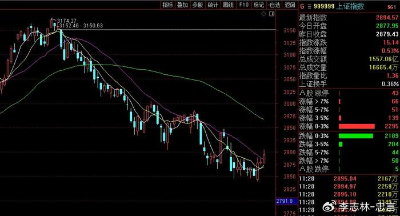Click the 标记 mark button
Viewport: 400px width, 216px height.
pos(259,5)
